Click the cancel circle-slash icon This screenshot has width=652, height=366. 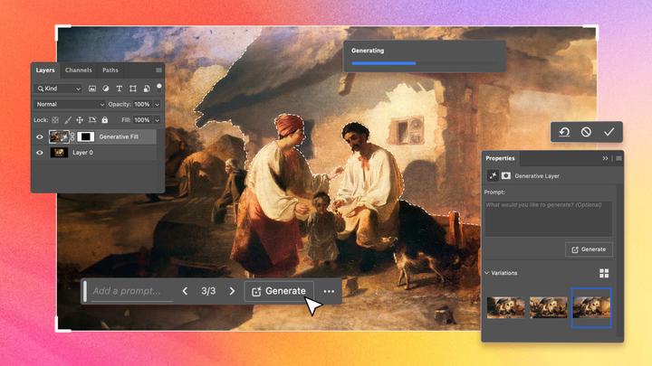point(586,132)
